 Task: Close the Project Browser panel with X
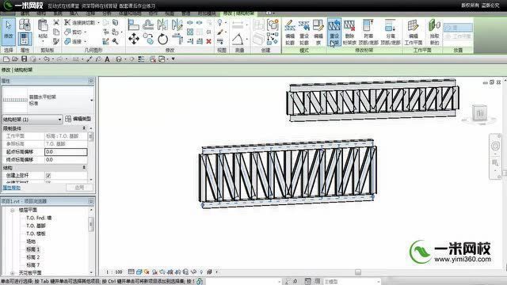pos(91,201)
